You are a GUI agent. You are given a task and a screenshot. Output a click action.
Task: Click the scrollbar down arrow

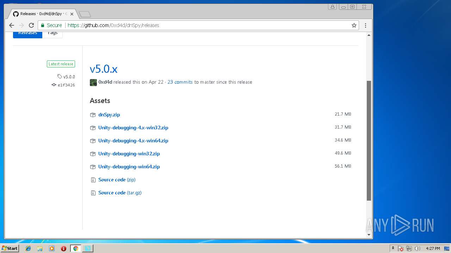coord(369,234)
